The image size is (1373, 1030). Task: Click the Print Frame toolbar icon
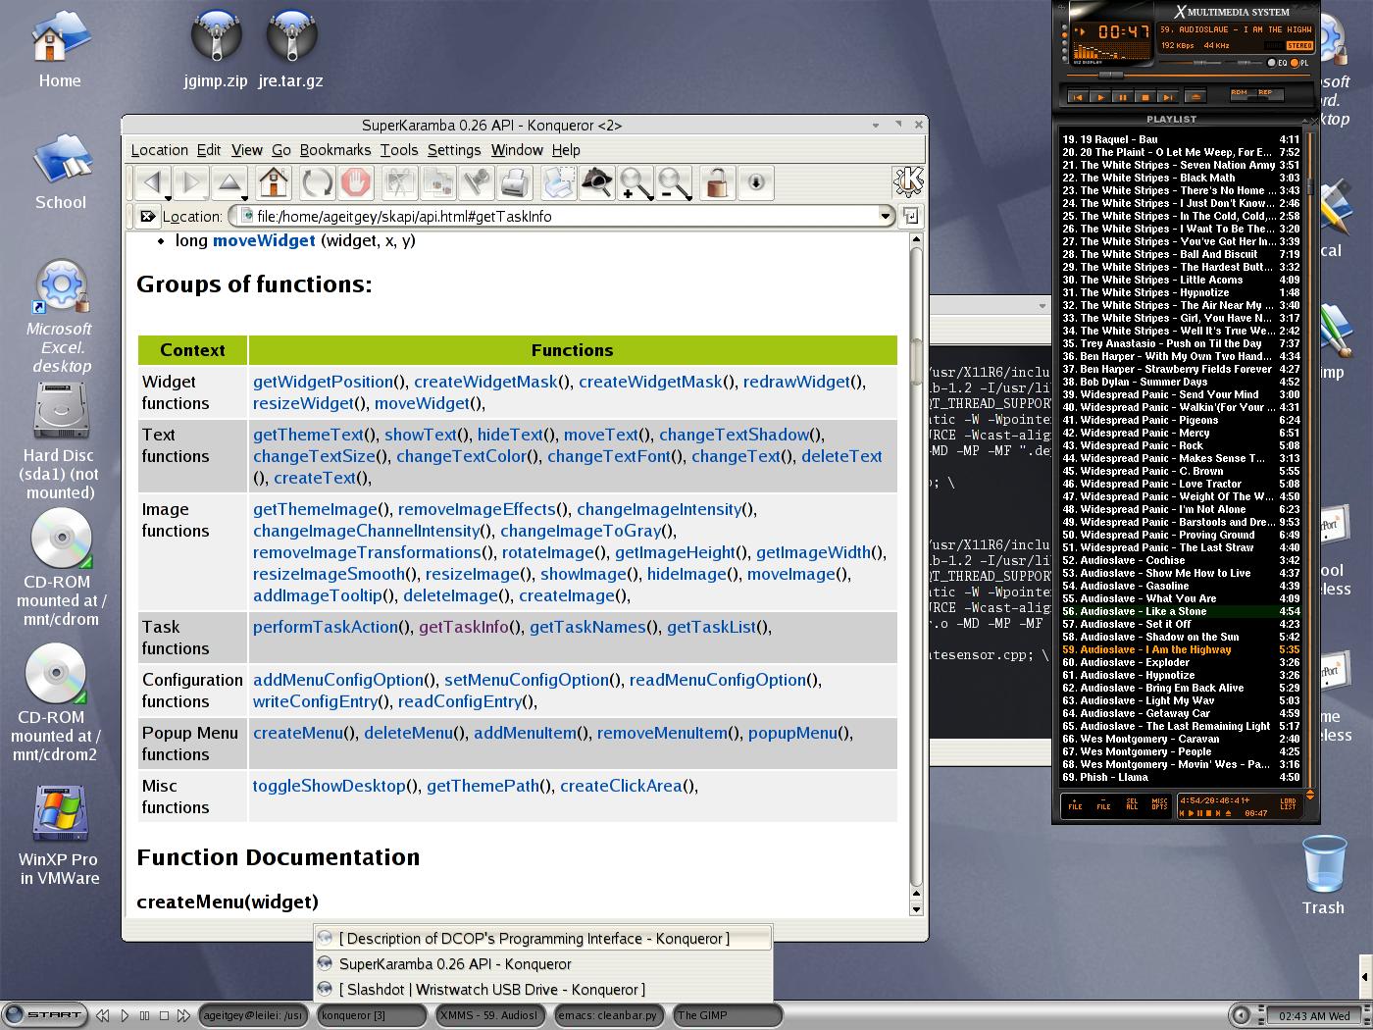[559, 182]
